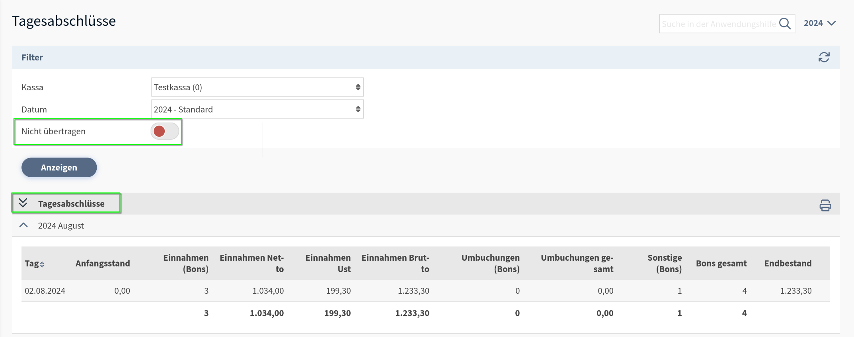
Task: Open the Kassa dropdown showing Testkassa (0)
Action: (257, 87)
